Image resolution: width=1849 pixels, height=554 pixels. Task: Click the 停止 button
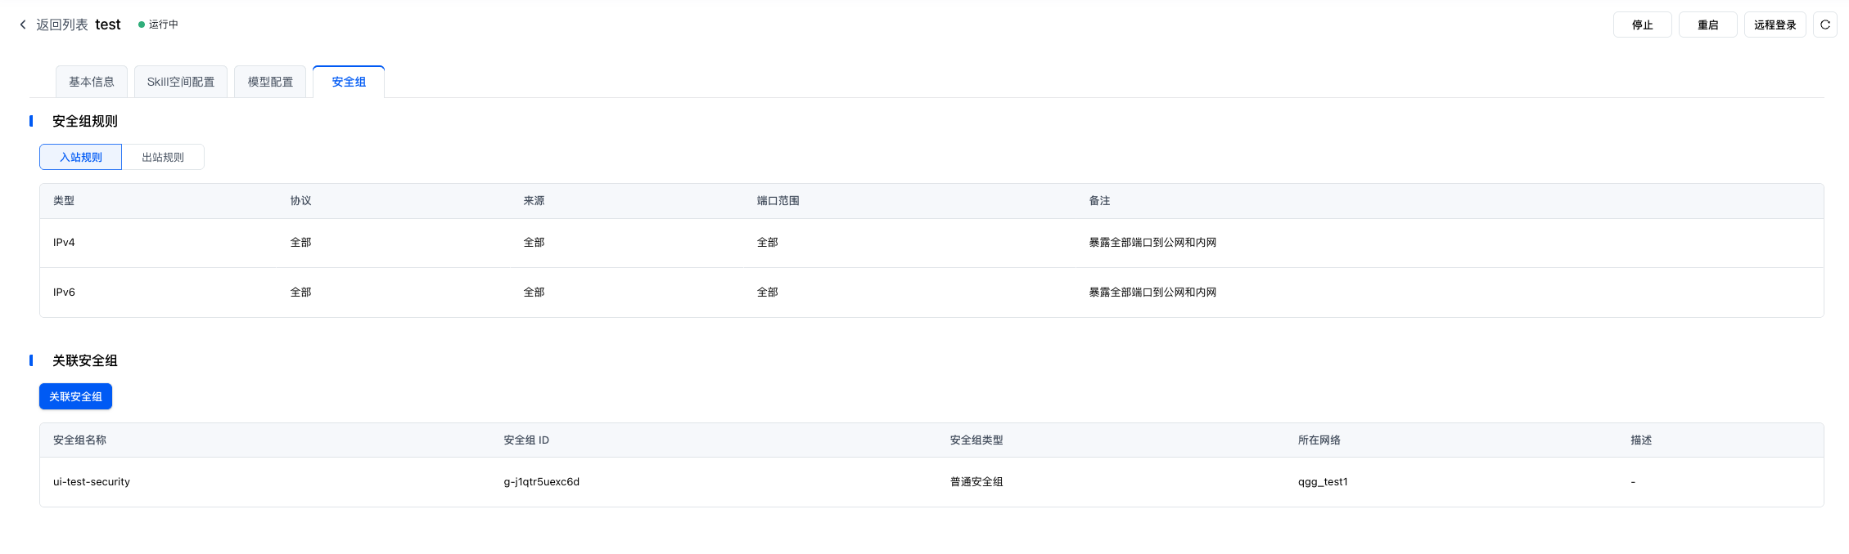[x=1642, y=25]
